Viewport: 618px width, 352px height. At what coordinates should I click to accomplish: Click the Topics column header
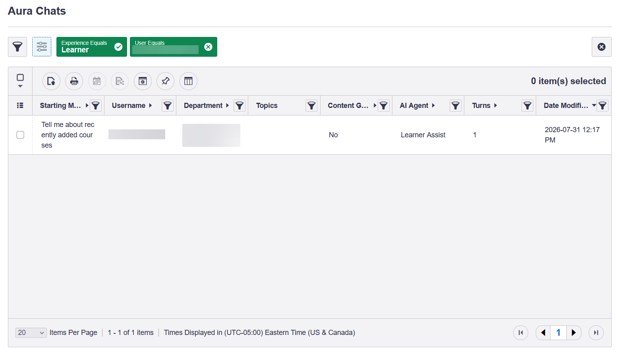267,106
